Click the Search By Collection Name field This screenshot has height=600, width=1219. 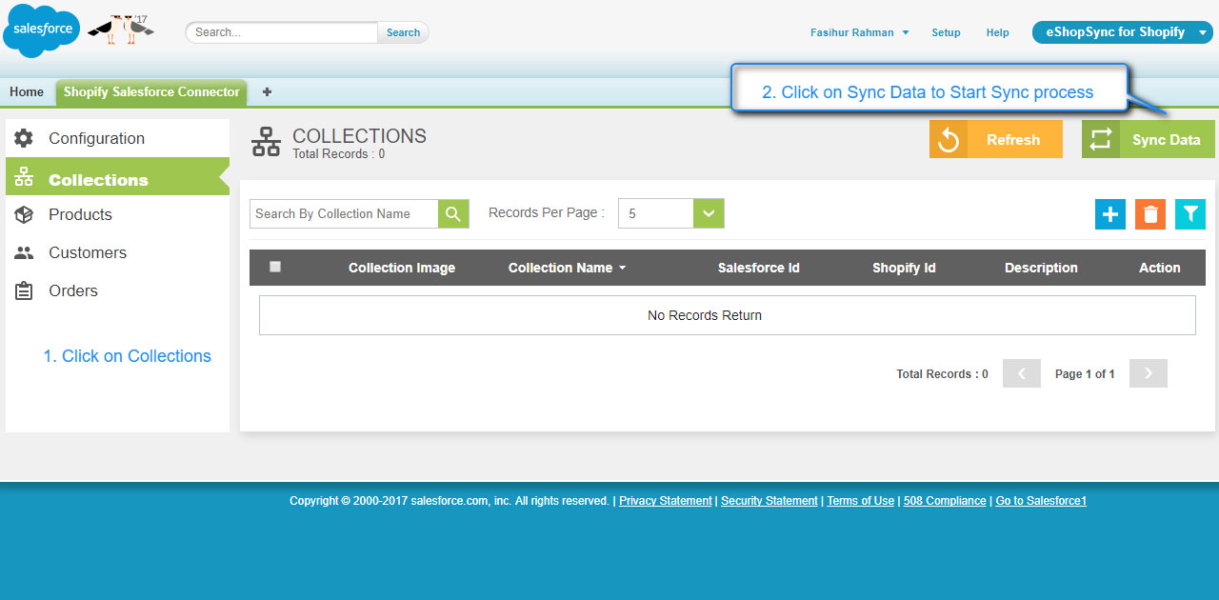click(x=344, y=213)
